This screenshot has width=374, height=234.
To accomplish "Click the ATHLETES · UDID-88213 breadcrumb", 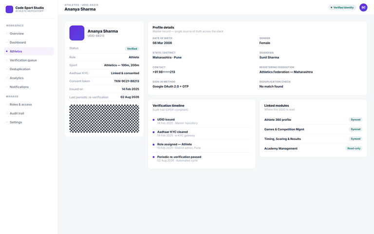I will click(81, 5).
